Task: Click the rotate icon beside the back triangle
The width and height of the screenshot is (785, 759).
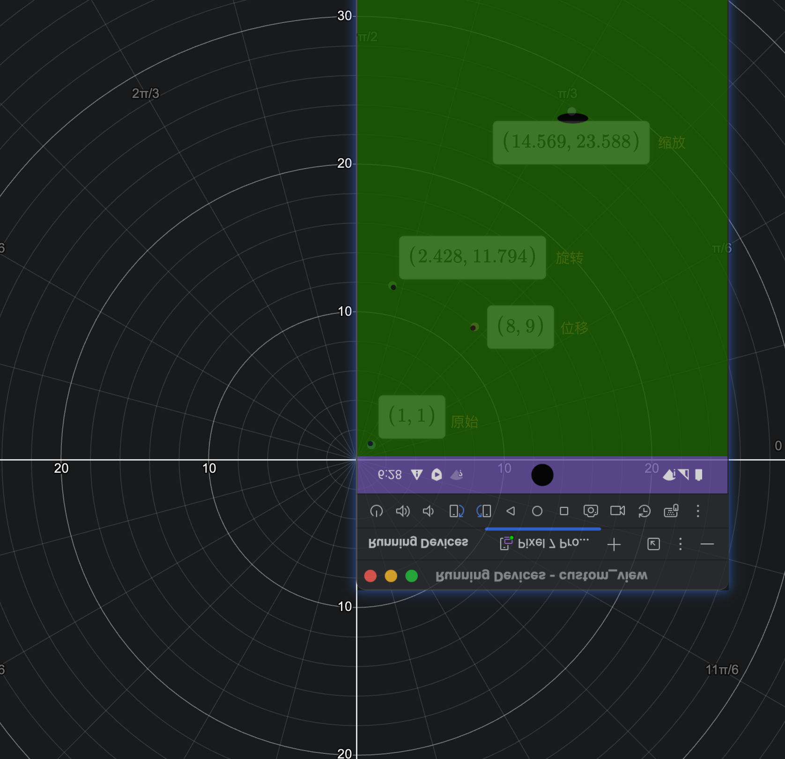Action: (484, 511)
